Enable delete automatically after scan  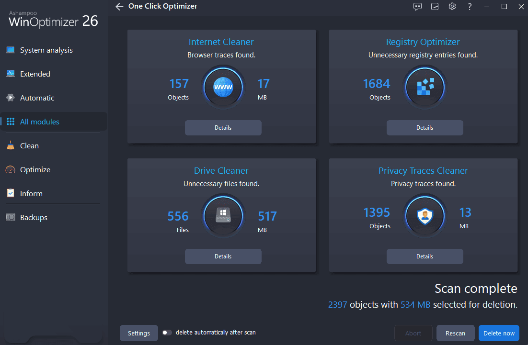click(167, 332)
